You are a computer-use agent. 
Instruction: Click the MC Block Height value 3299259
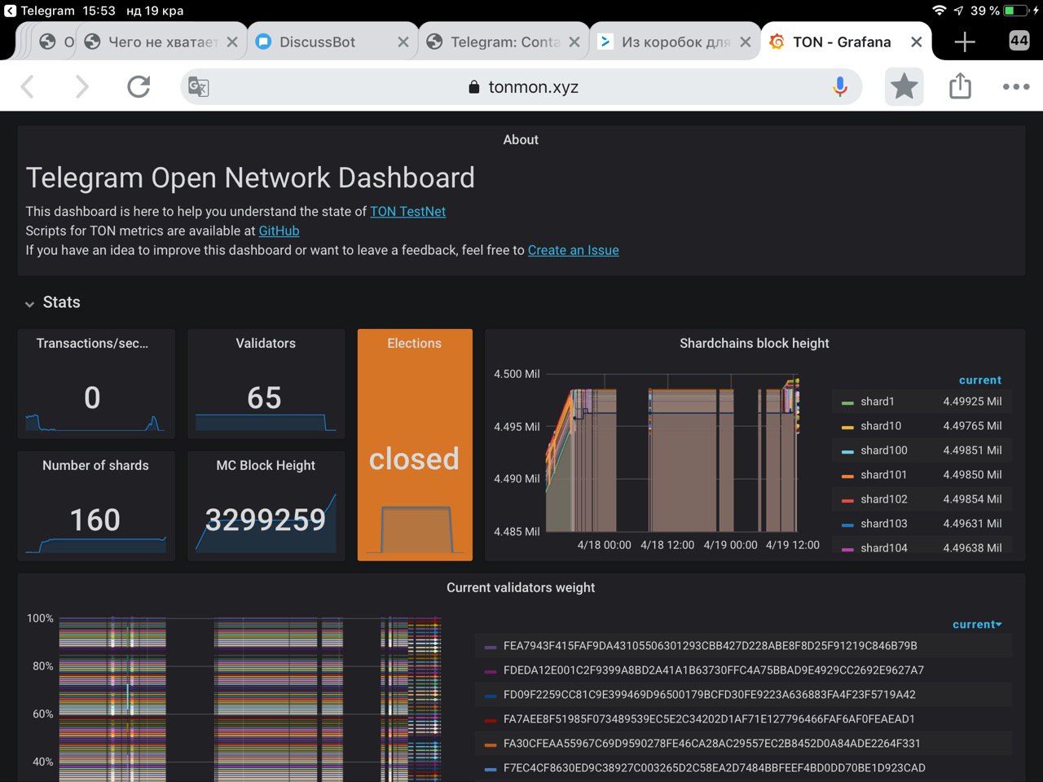click(x=266, y=520)
